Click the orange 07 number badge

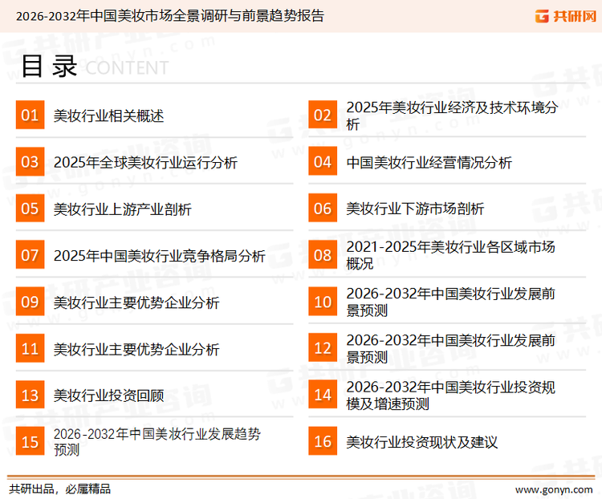pyautogui.click(x=30, y=256)
